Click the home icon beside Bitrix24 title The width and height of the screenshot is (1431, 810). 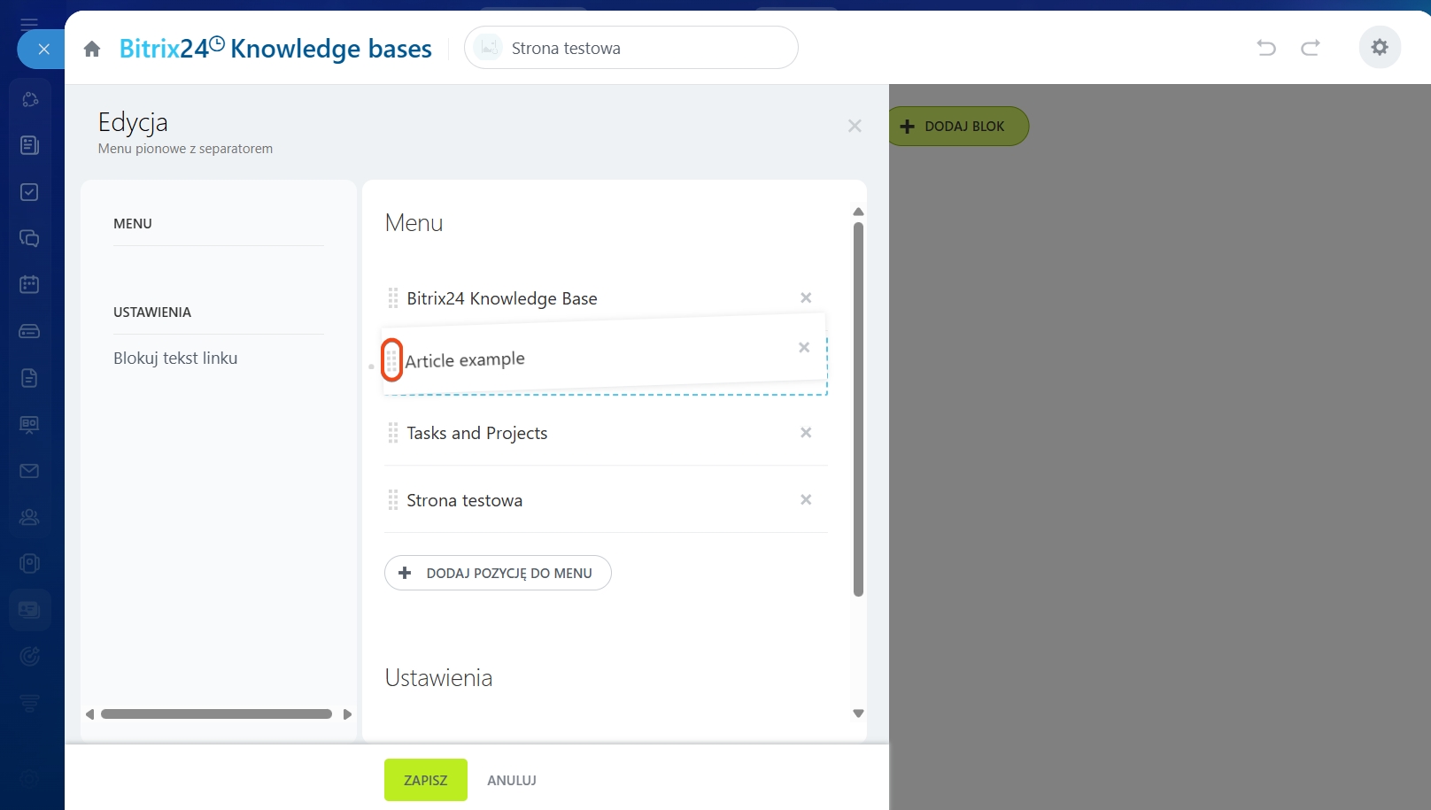(x=92, y=49)
